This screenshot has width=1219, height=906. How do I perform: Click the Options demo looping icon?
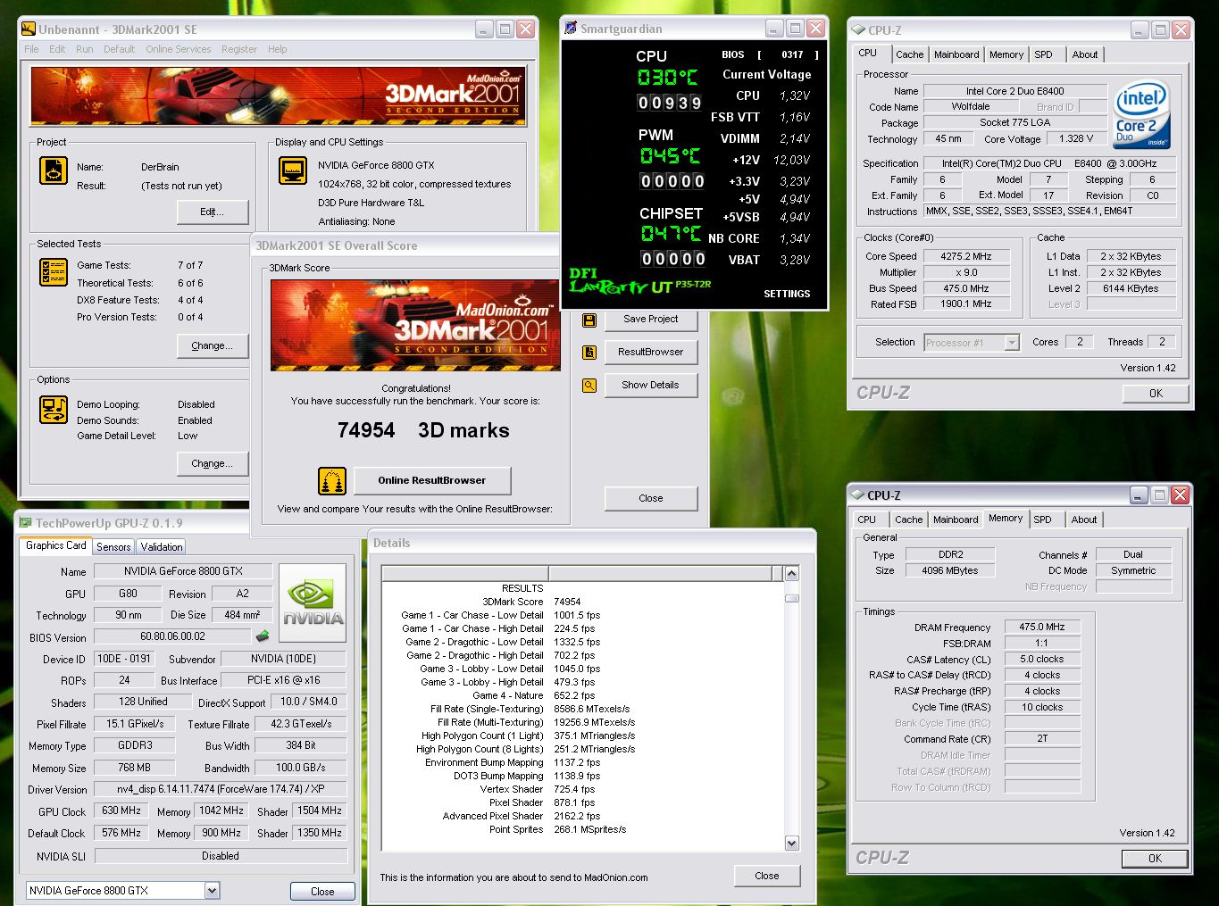[x=54, y=410]
